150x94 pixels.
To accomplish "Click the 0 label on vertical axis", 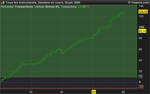I will (x=140, y=82).
